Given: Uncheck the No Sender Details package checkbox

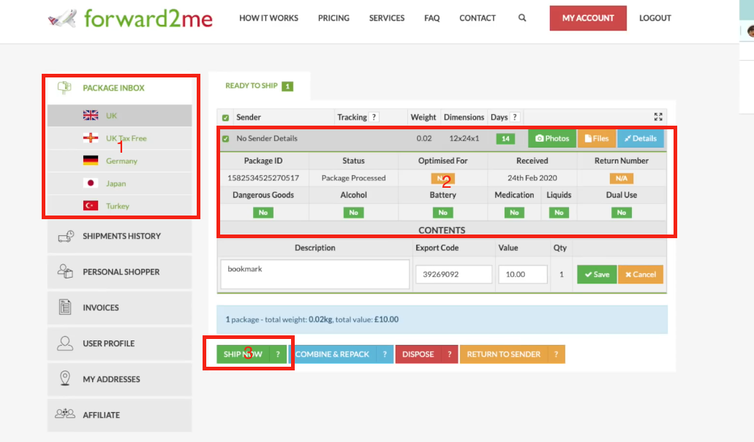Looking at the screenshot, I should click(x=225, y=139).
